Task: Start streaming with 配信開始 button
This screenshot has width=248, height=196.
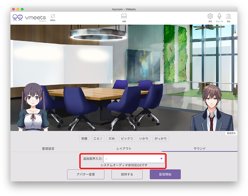Action: [x=165, y=174]
